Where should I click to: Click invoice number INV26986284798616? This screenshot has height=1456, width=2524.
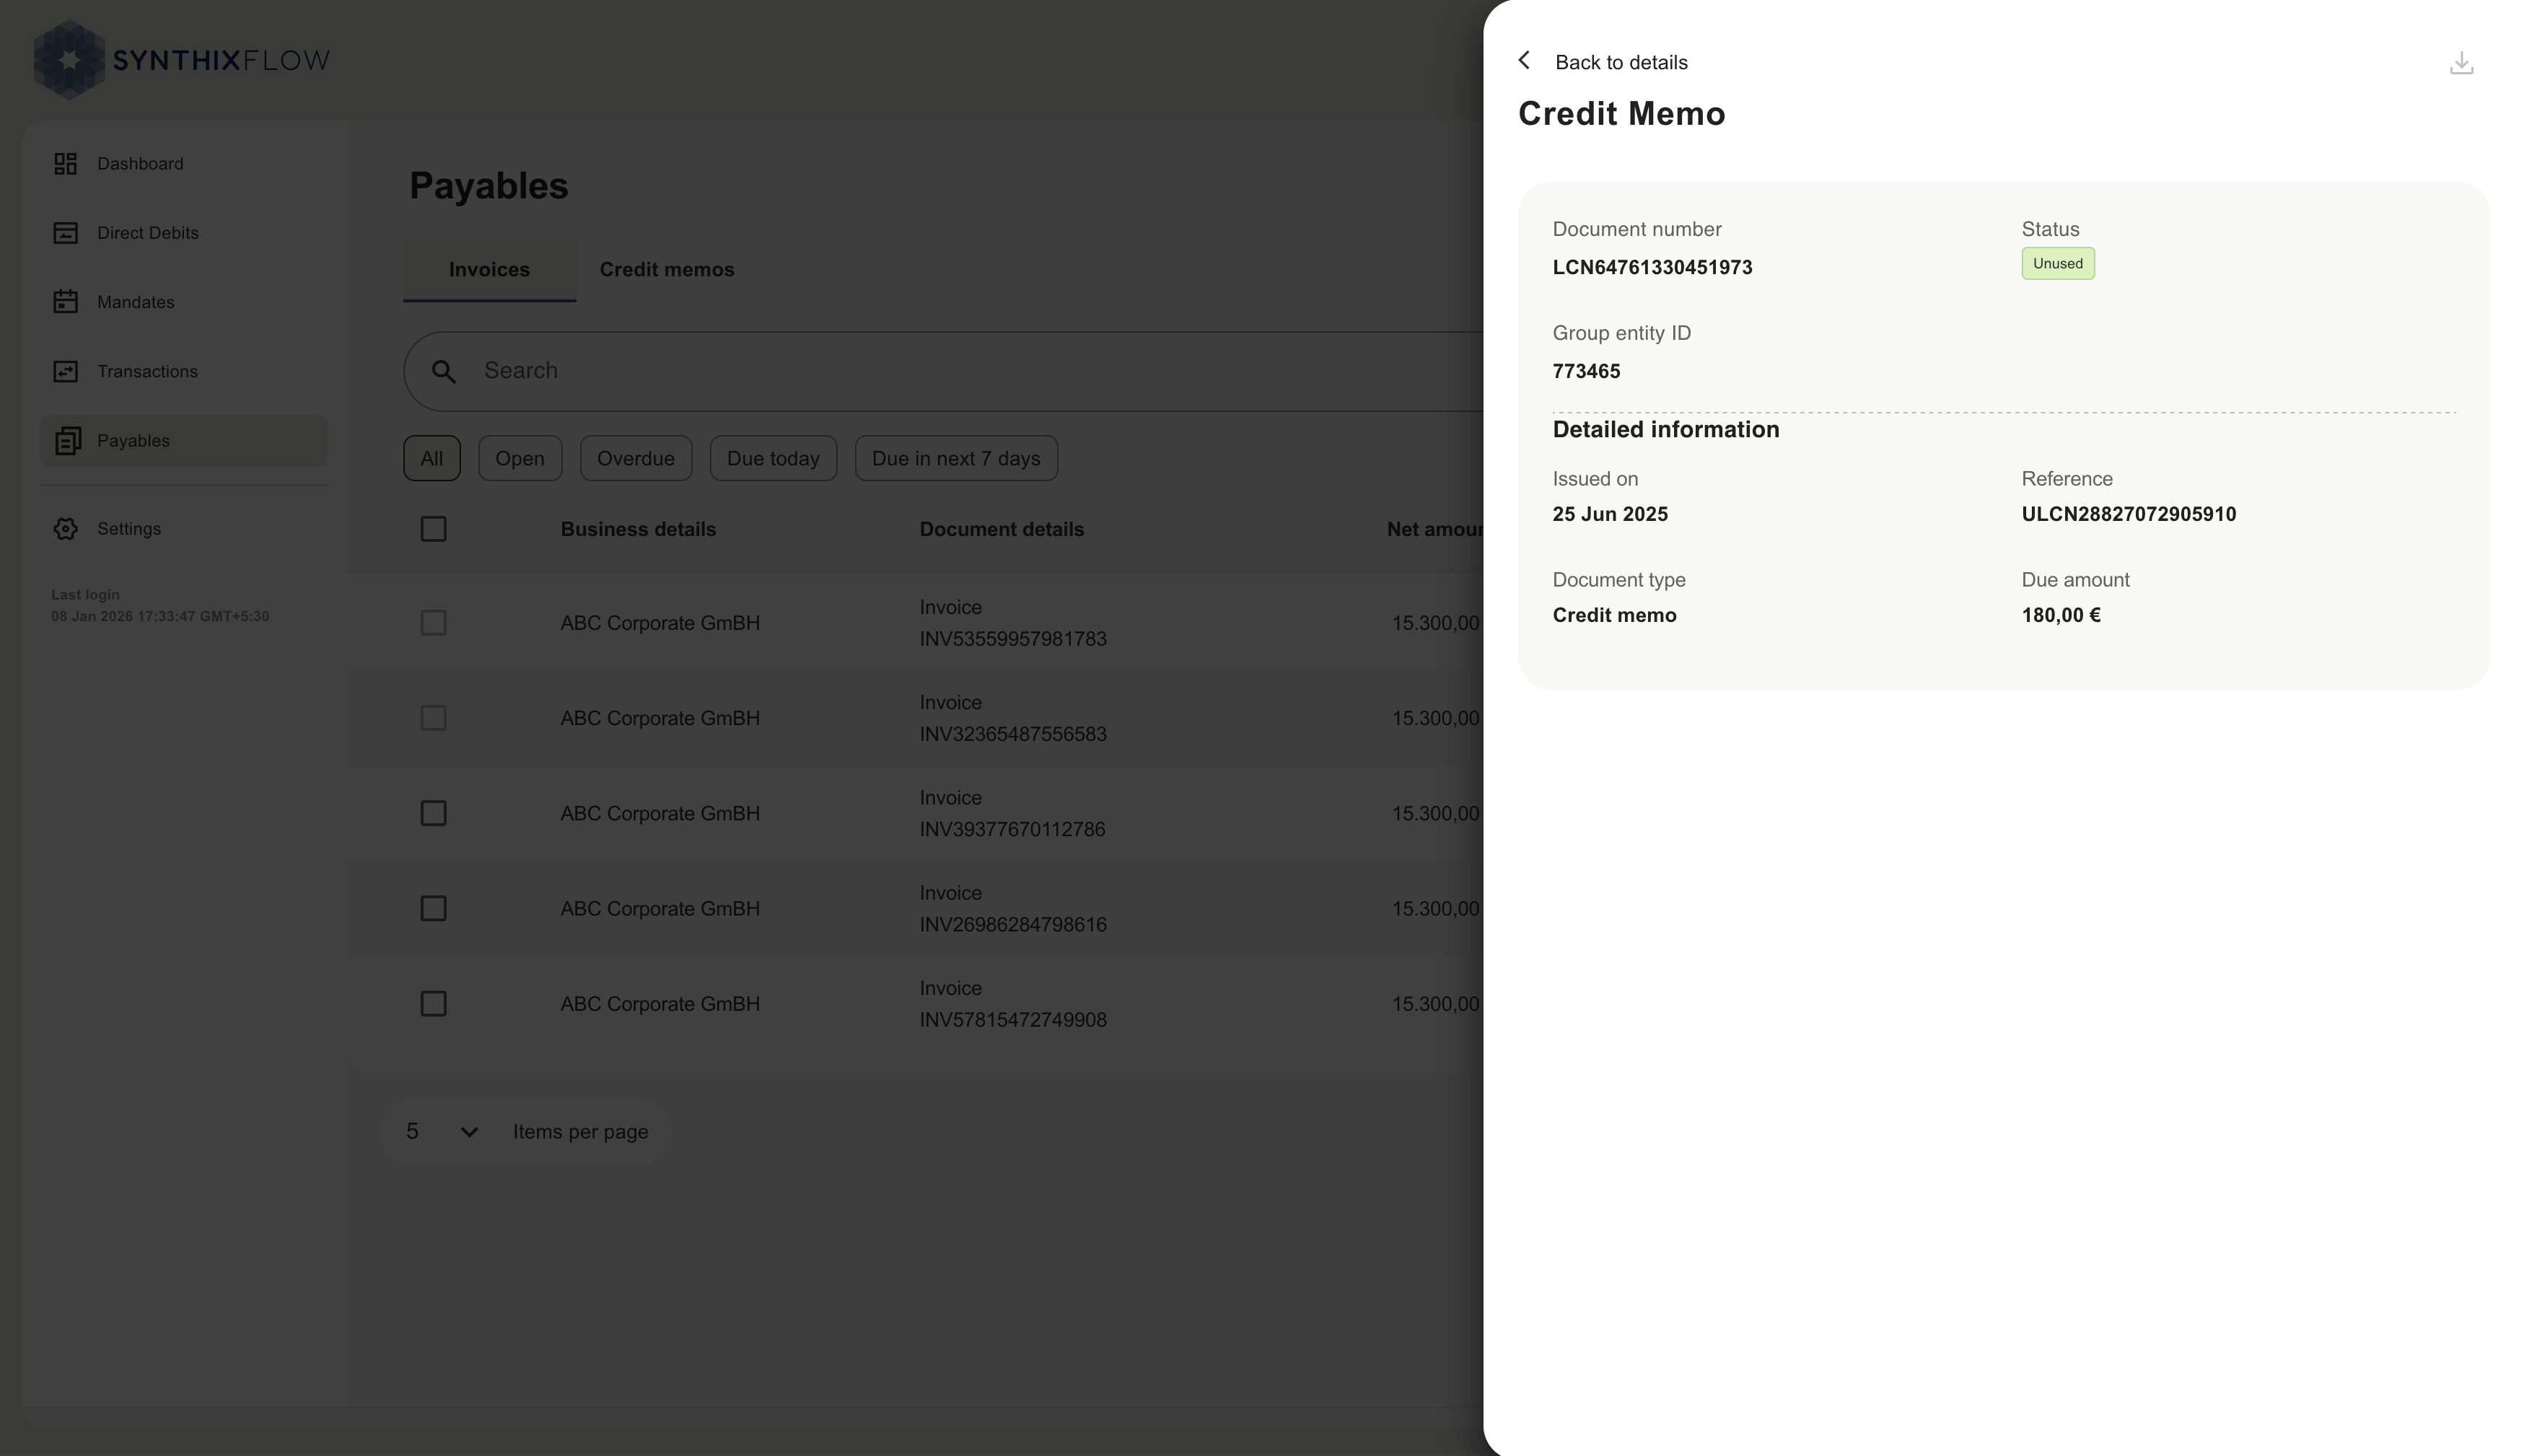coord(1013,924)
